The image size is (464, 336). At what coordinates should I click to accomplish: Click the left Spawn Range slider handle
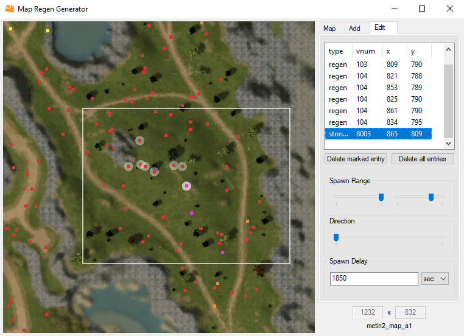click(x=381, y=197)
